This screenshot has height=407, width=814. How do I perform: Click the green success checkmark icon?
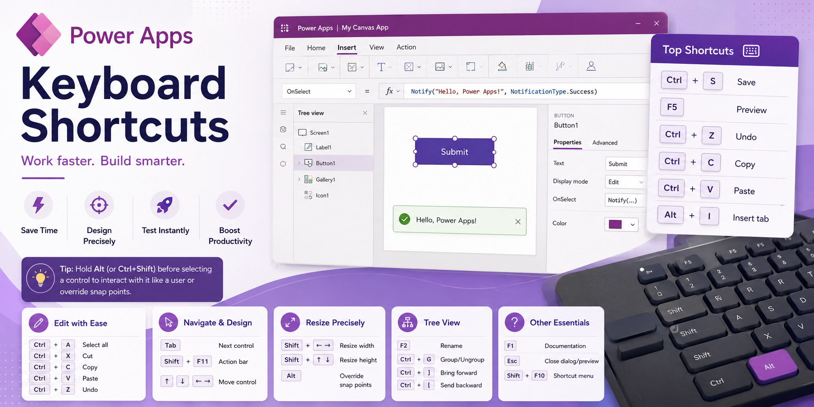[x=404, y=219]
